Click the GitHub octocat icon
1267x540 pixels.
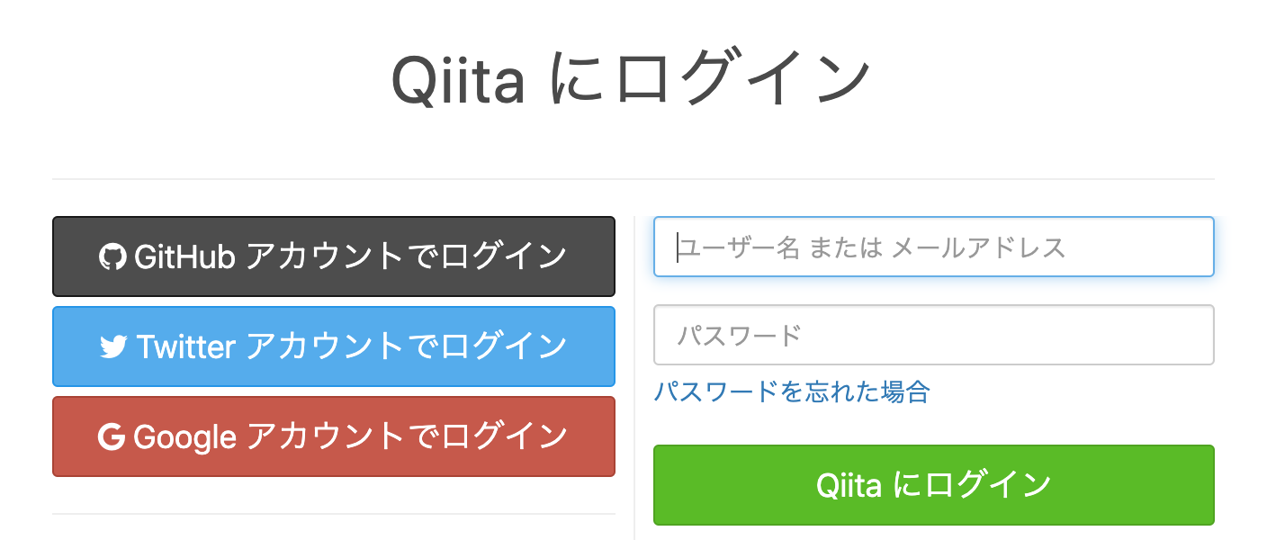pos(112,256)
